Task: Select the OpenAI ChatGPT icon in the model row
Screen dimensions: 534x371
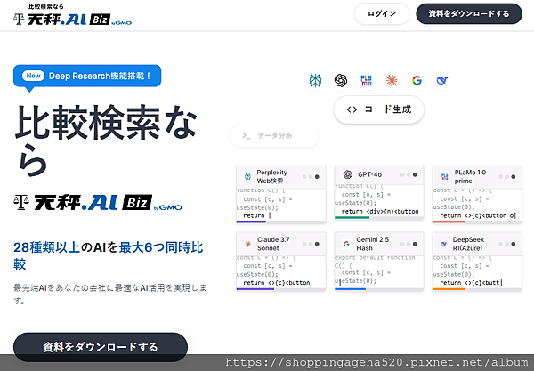Action: 341,81
